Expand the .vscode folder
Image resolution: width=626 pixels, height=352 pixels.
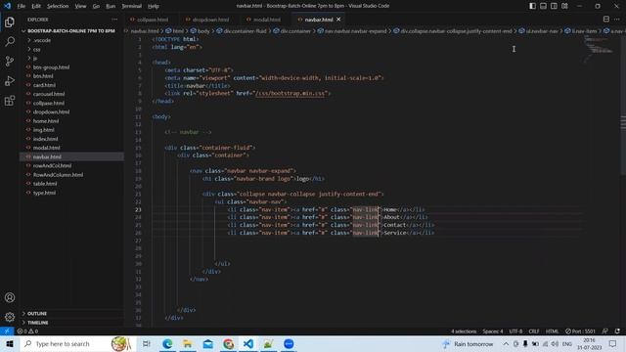pyautogui.click(x=42, y=40)
